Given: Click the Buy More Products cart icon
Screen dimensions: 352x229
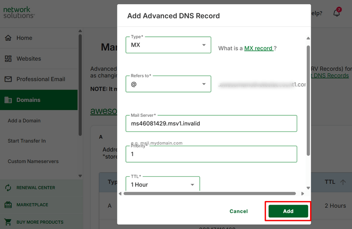Looking at the screenshot, I should point(8,222).
